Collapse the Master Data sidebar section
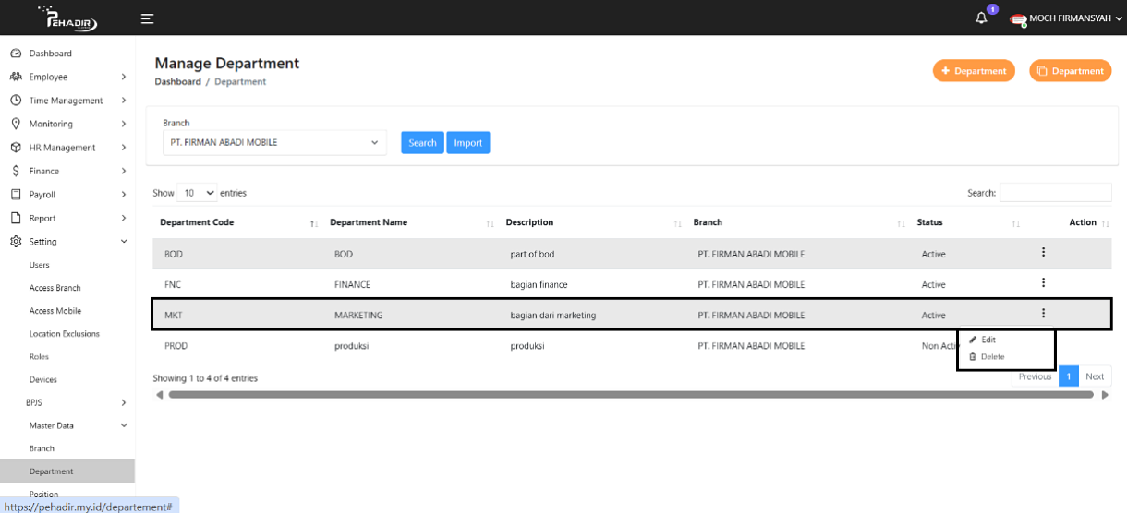Screen dimensions: 1127x513 point(124,425)
